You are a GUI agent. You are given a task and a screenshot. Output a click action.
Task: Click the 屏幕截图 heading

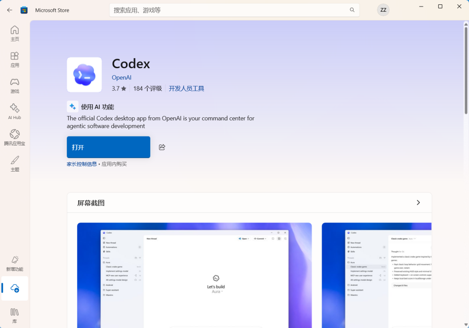[x=91, y=203]
